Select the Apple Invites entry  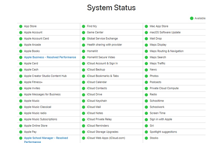click(x=32, y=88)
